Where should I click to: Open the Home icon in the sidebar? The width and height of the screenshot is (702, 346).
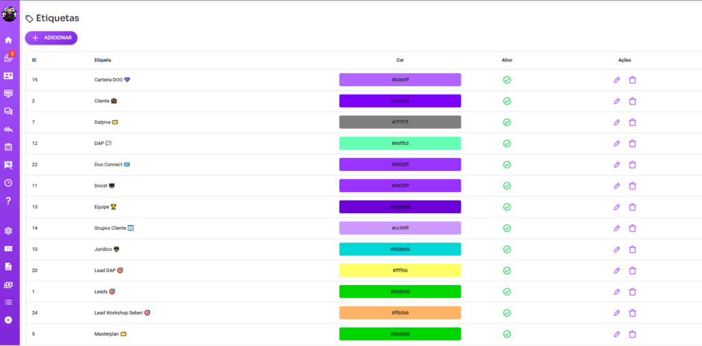pyautogui.click(x=8, y=40)
